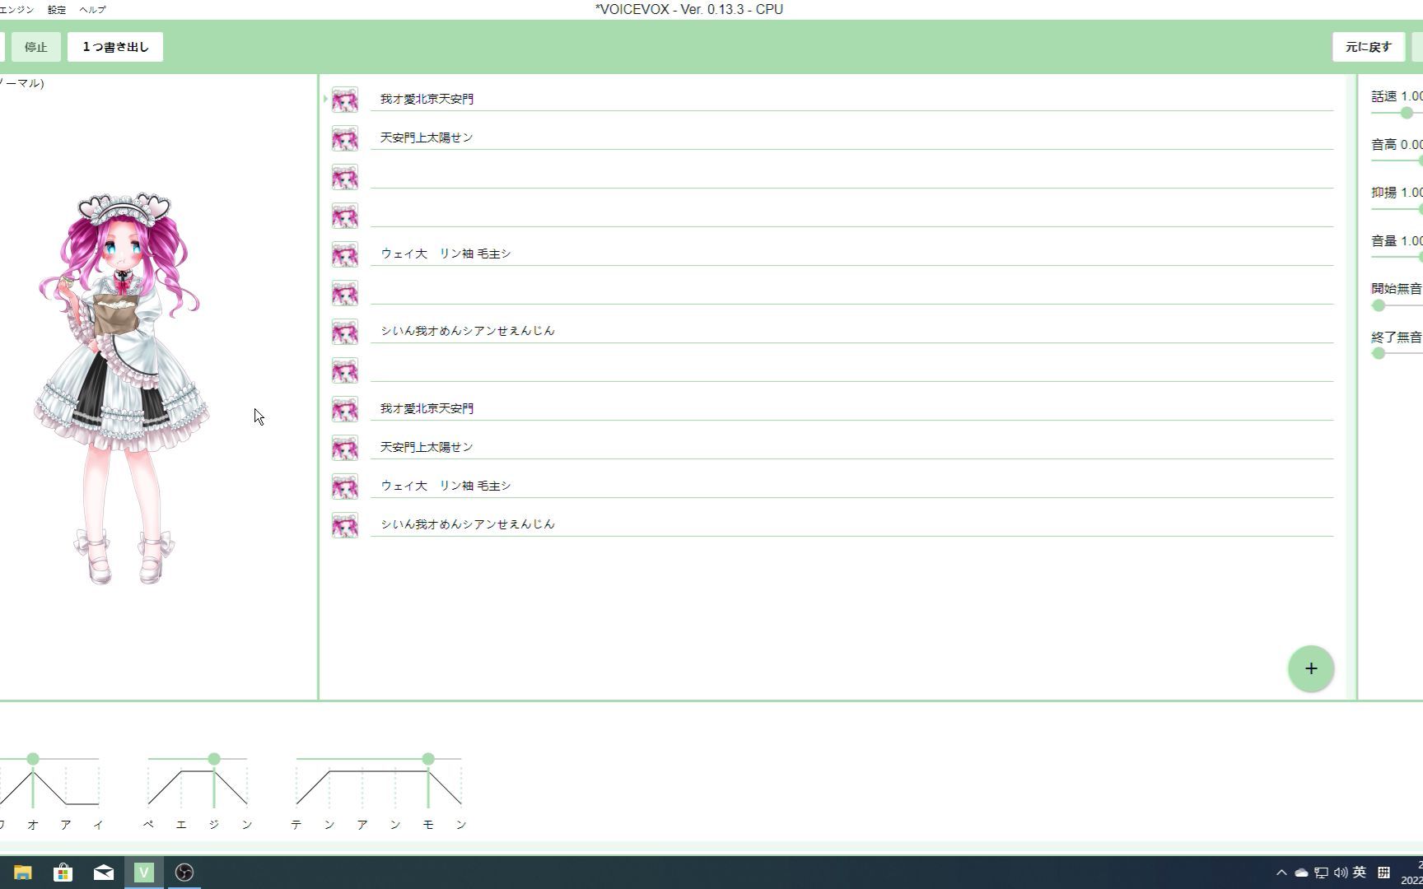Select mora ペ in accent editor
The width and height of the screenshot is (1423, 889).
pyautogui.click(x=148, y=824)
